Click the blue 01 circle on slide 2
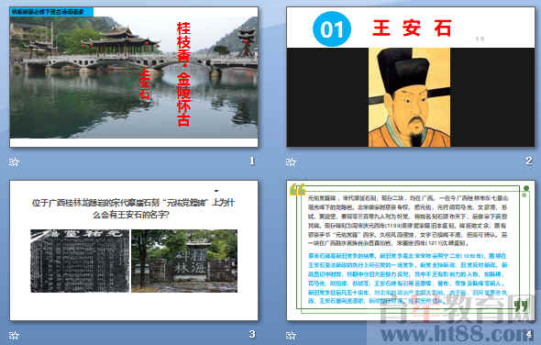Viewport: 541px width, 345px height. pyautogui.click(x=332, y=29)
